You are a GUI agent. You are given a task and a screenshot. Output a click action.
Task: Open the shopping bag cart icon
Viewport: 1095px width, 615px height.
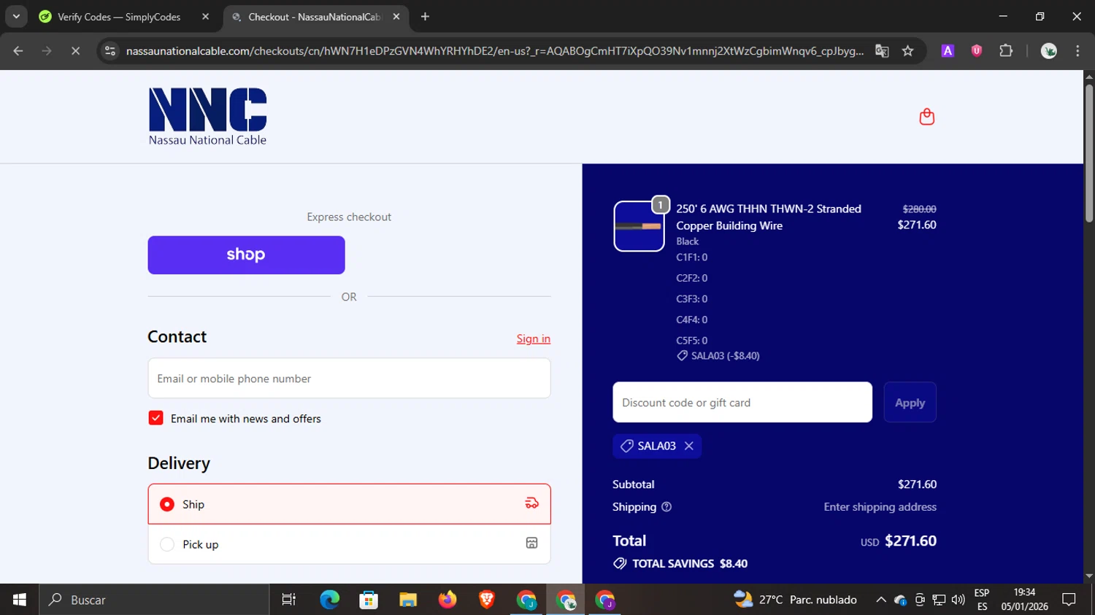tap(926, 117)
